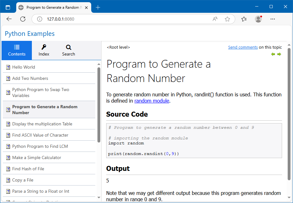293x203 pixels.
Task: Click the contents list scroll down arrow
Action: [99, 197]
